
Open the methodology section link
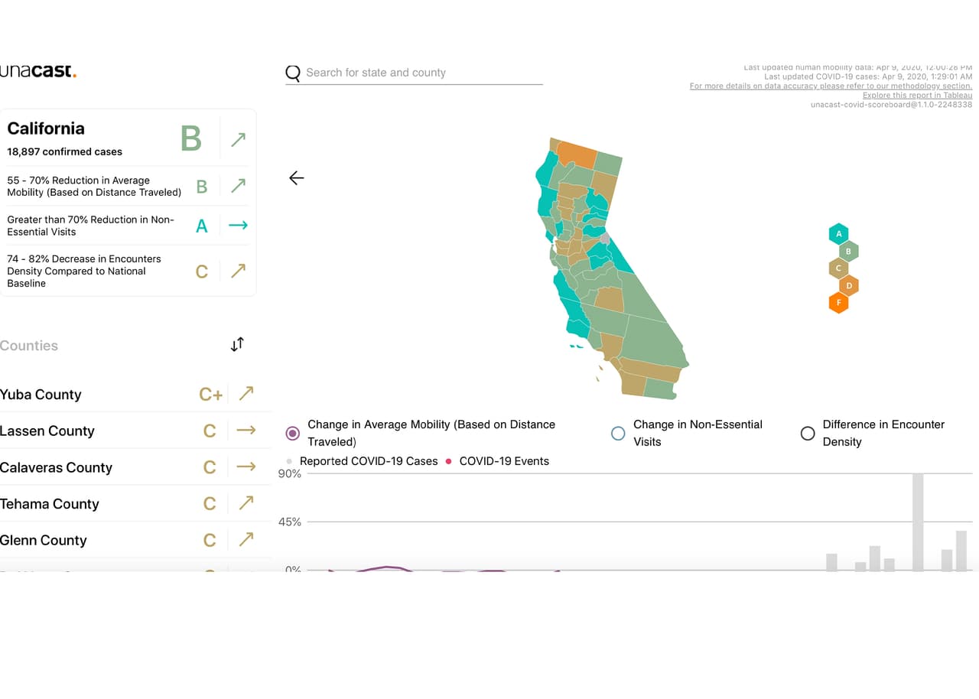pos(831,86)
